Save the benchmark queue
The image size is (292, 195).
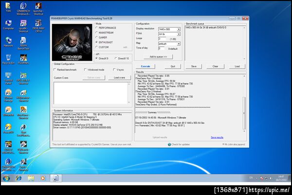pos(194,66)
